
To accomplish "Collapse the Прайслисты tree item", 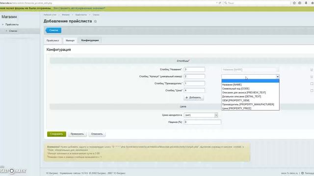I will pos(3,24).
